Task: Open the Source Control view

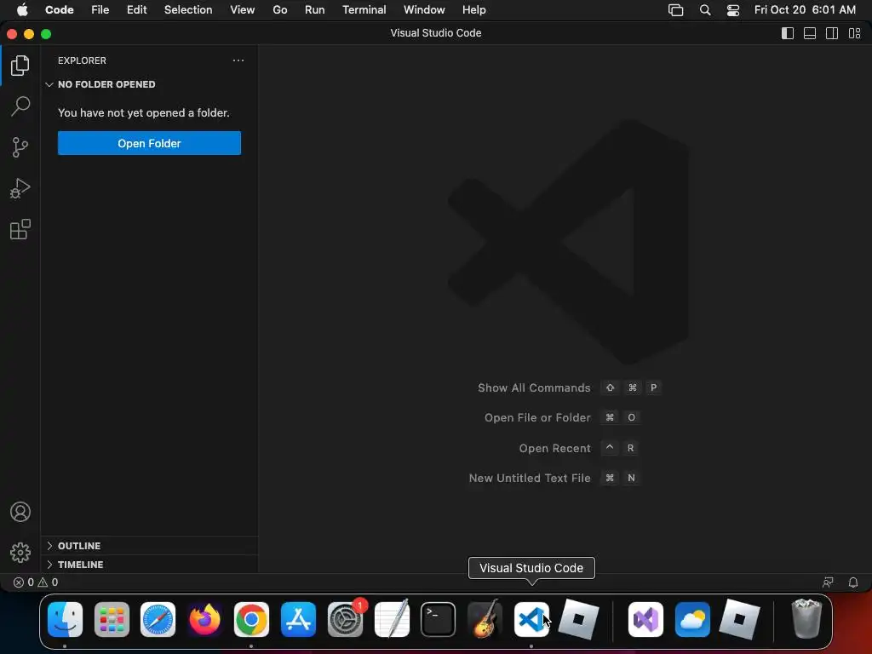Action: click(x=20, y=147)
